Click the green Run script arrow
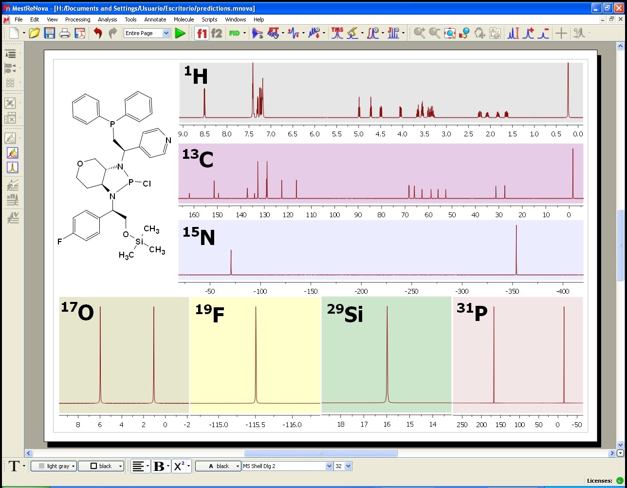Viewport: 627px width, 488px height. click(180, 33)
